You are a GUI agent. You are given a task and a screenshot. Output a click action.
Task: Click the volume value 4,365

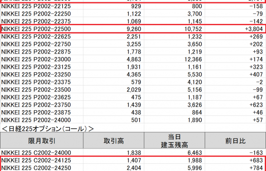coord(134,75)
